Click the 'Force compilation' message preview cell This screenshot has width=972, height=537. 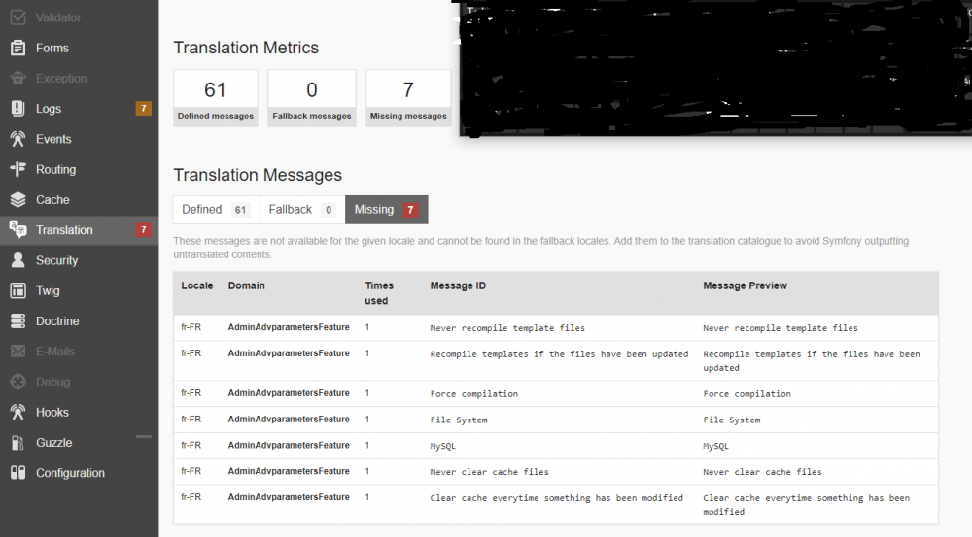pos(746,393)
